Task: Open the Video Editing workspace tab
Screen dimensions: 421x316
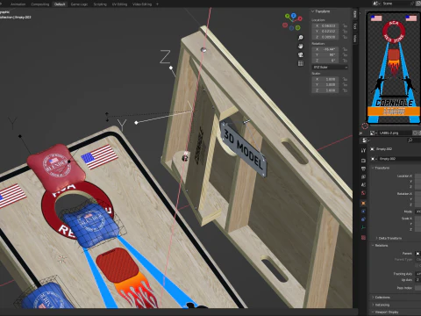Action: [142, 4]
